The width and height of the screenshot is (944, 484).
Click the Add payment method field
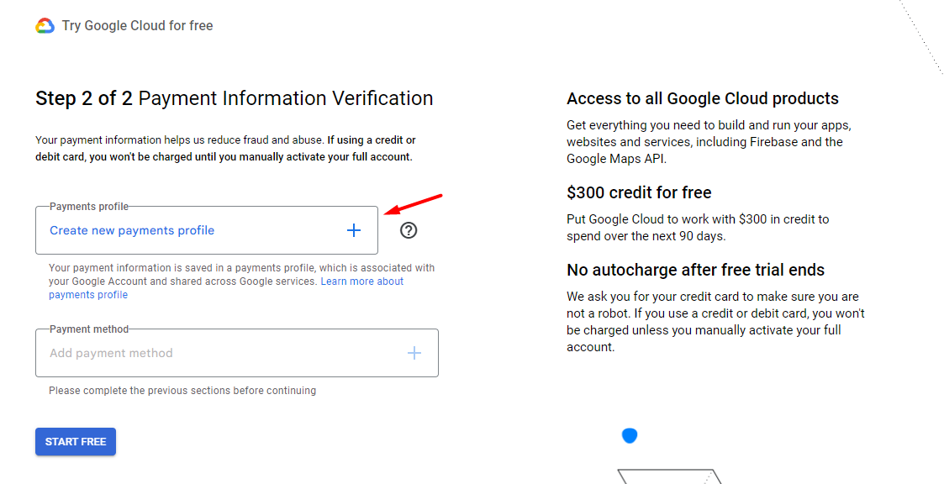point(236,354)
